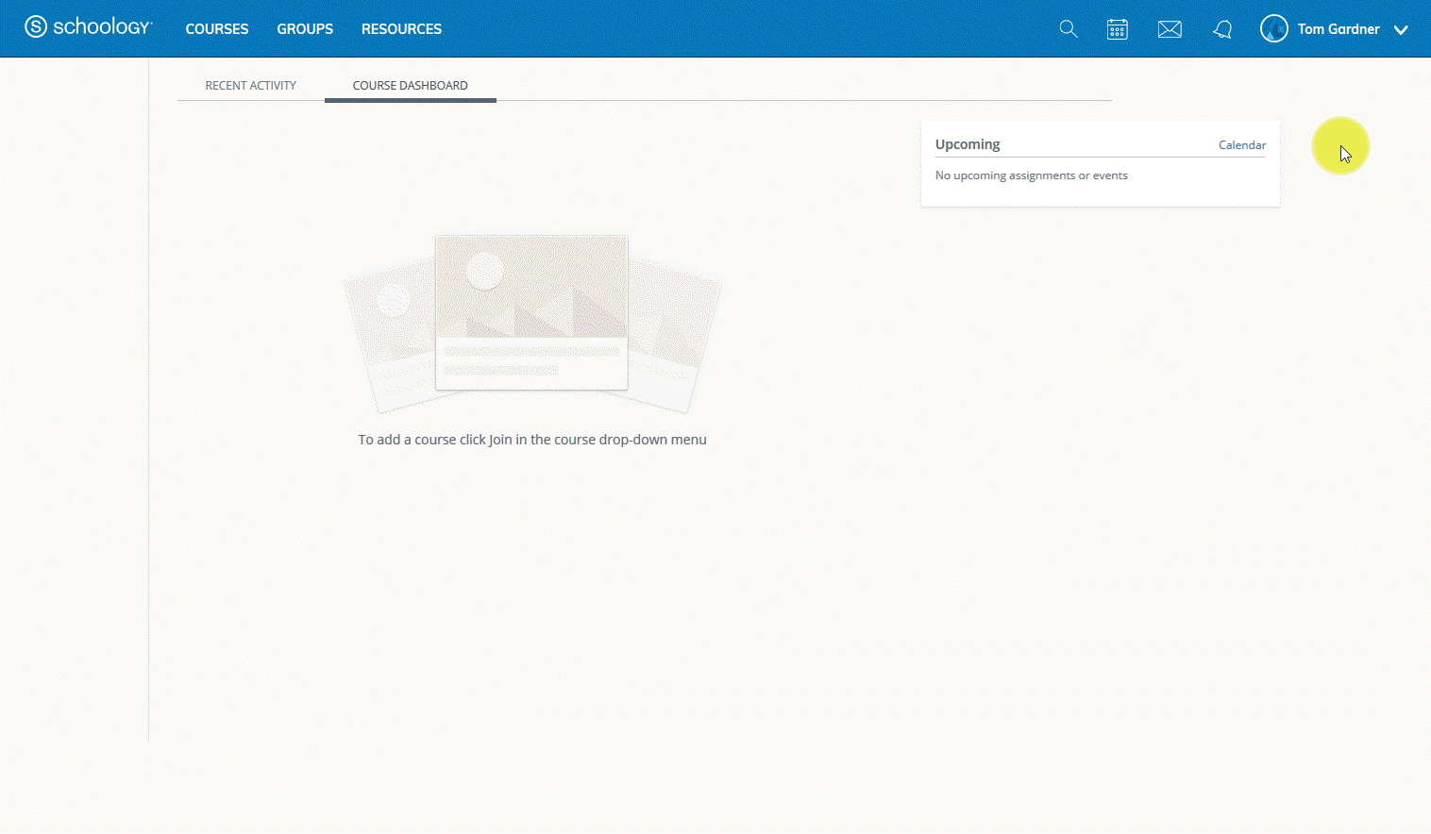Click Tom Gardner's name in the header
Image resolution: width=1431 pixels, height=834 pixels.
click(x=1340, y=28)
